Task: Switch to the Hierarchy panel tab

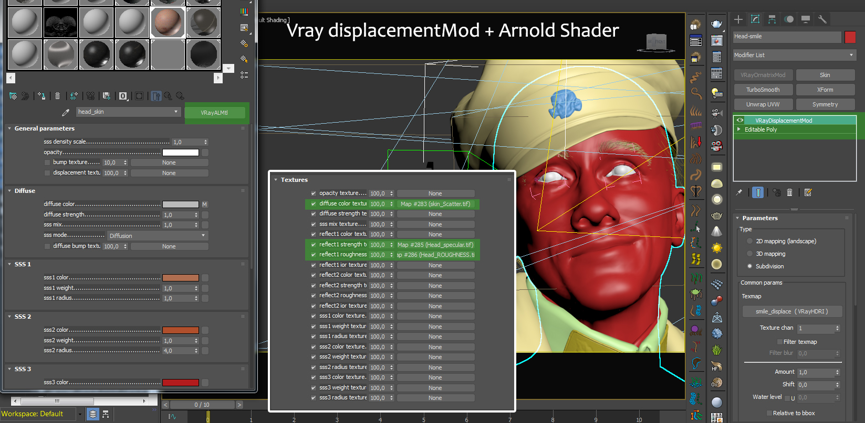Action: pos(772,19)
